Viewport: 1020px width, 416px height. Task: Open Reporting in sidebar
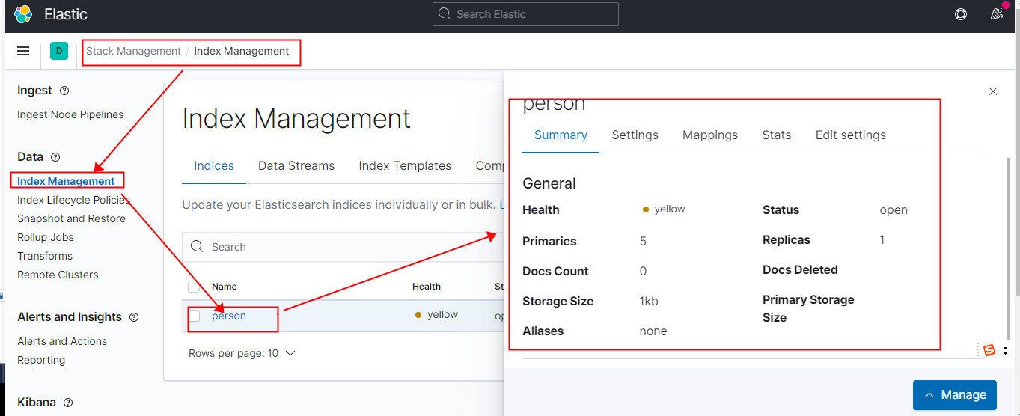click(41, 360)
